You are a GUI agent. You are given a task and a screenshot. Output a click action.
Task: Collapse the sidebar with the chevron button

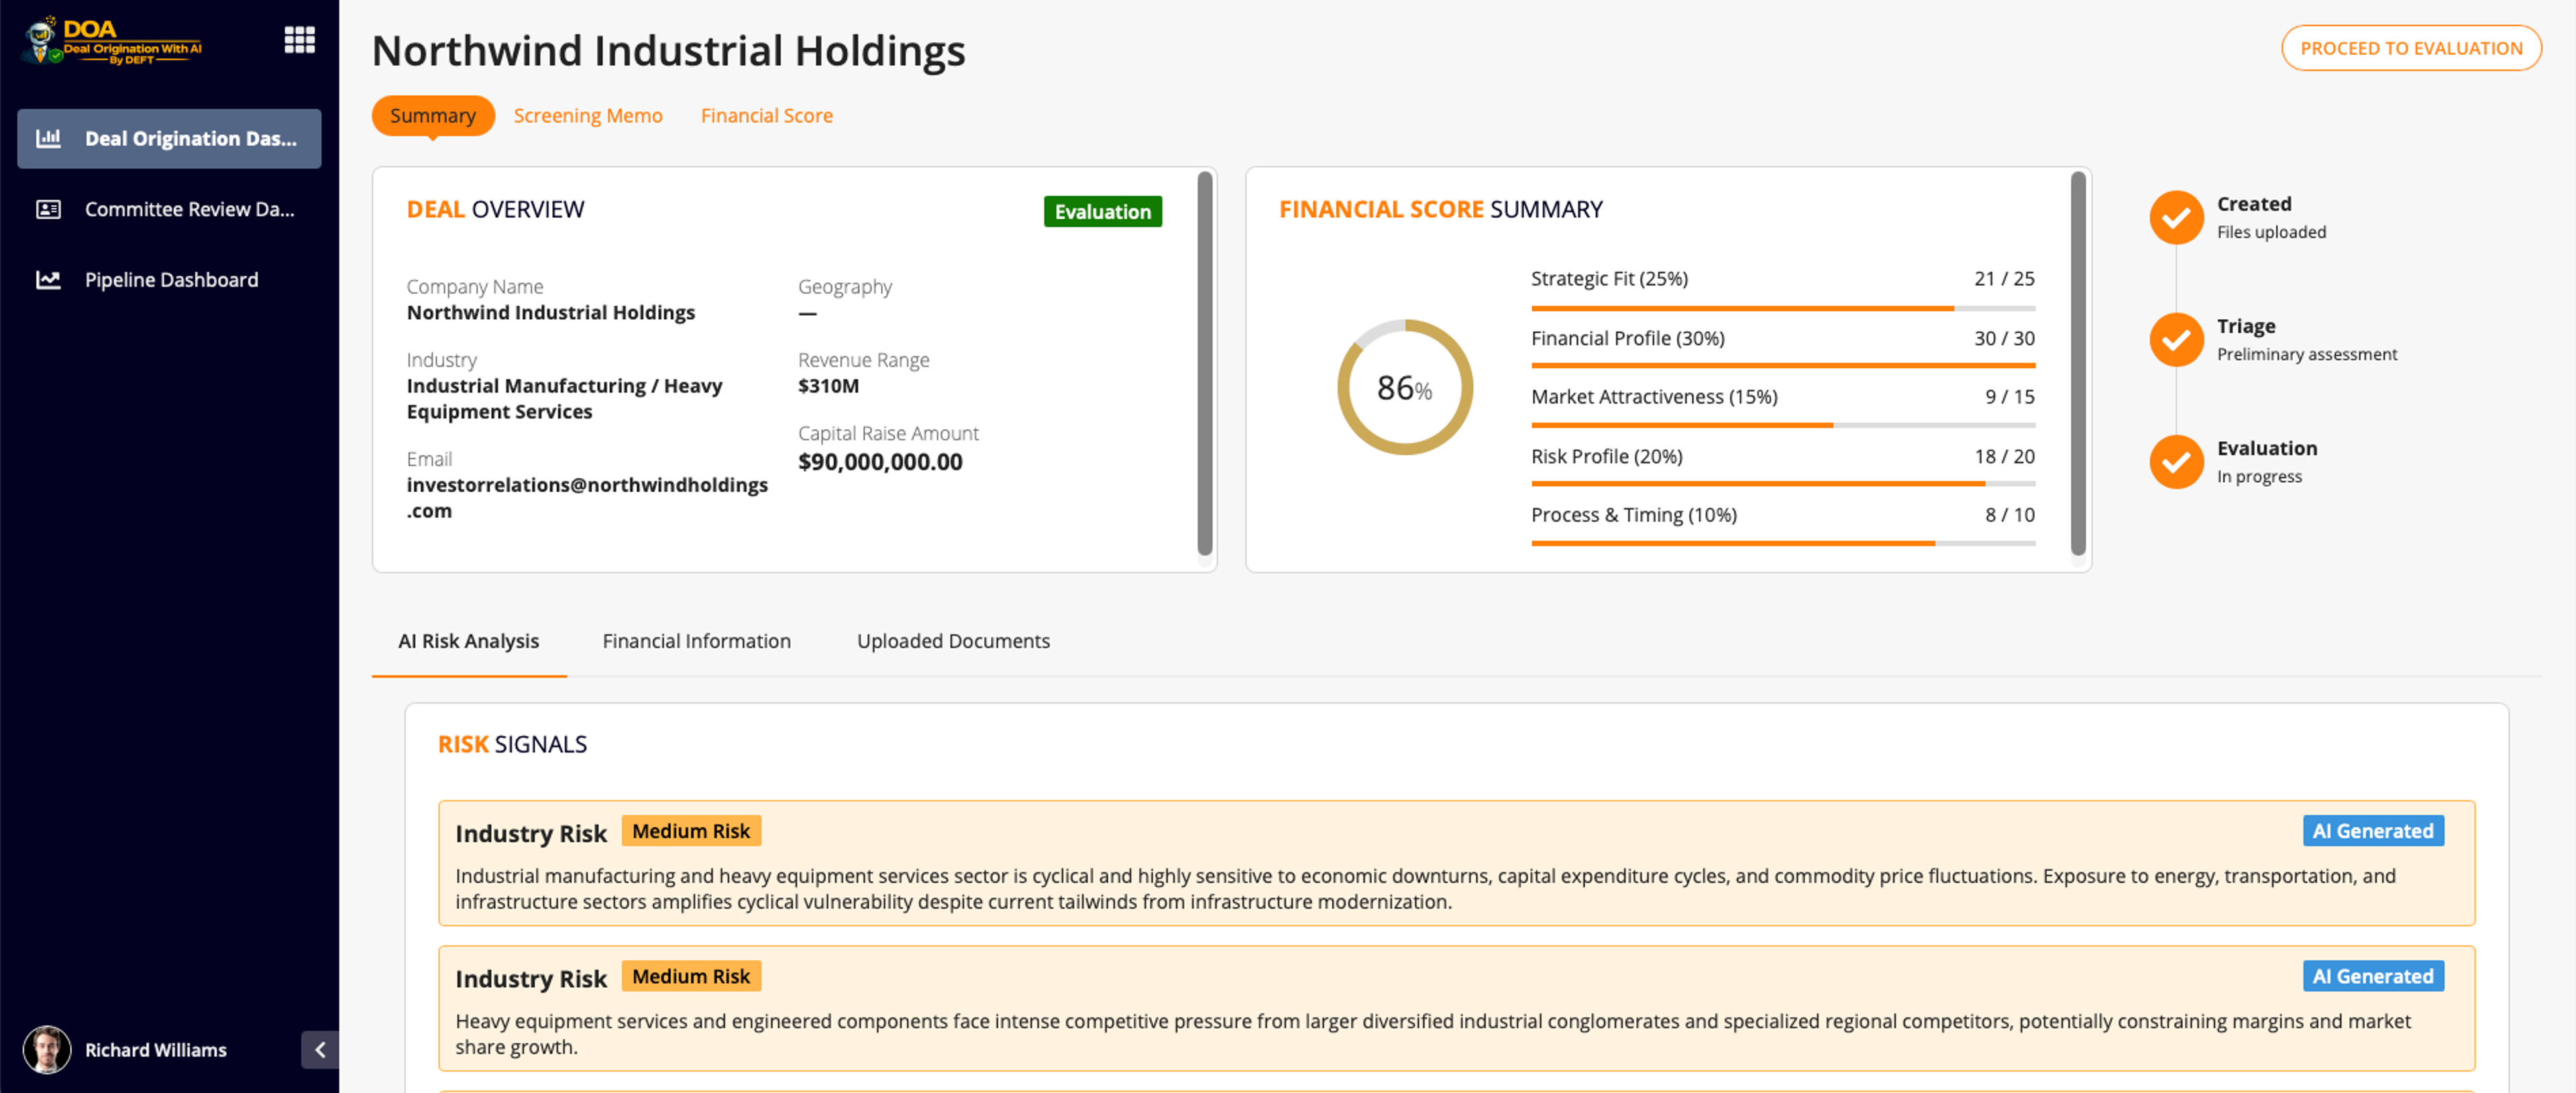320,1049
